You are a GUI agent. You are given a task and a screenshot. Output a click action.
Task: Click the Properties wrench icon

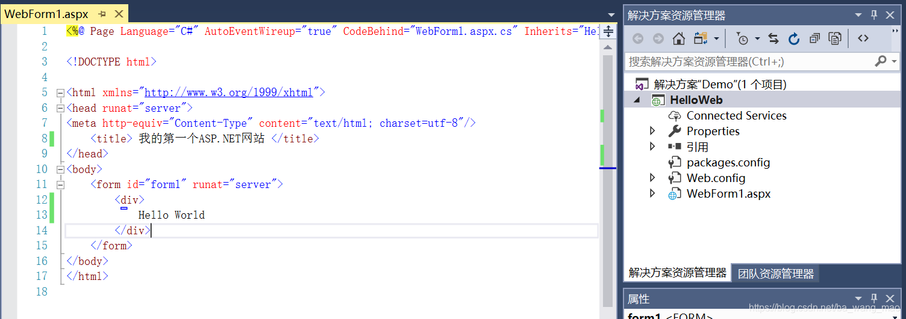pyautogui.click(x=675, y=131)
